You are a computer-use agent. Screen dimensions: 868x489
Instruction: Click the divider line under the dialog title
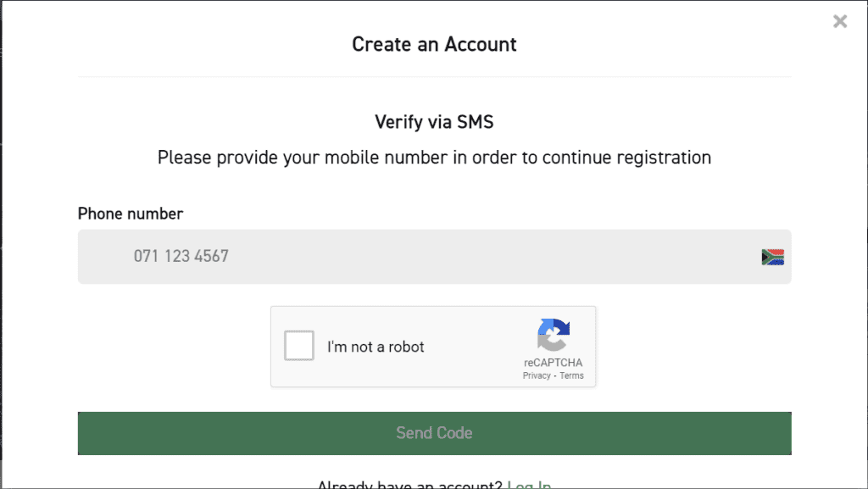(x=434, y=77)
